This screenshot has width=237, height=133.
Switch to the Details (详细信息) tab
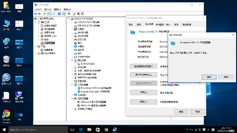[x=160, y=24]
